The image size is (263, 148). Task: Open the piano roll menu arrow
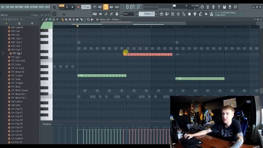point(43,20)
